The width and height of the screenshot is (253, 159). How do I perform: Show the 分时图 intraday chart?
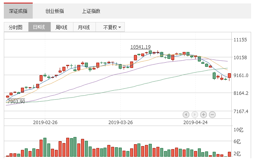pyautogui.click(x=16, y=27)
